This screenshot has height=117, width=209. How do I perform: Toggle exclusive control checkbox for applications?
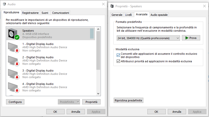pos(118,55)
